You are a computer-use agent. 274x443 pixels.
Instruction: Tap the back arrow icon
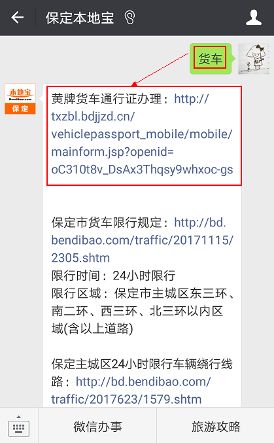tap(18, 18)
